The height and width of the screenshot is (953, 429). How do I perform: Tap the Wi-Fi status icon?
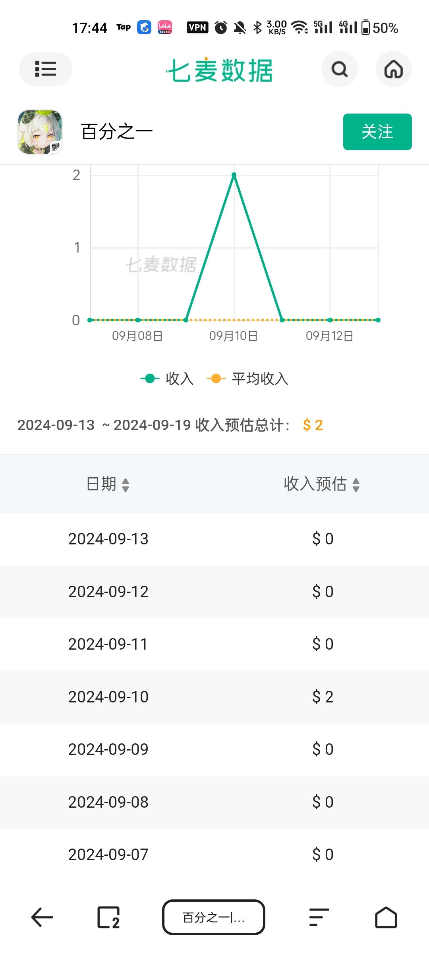[300, 27]
